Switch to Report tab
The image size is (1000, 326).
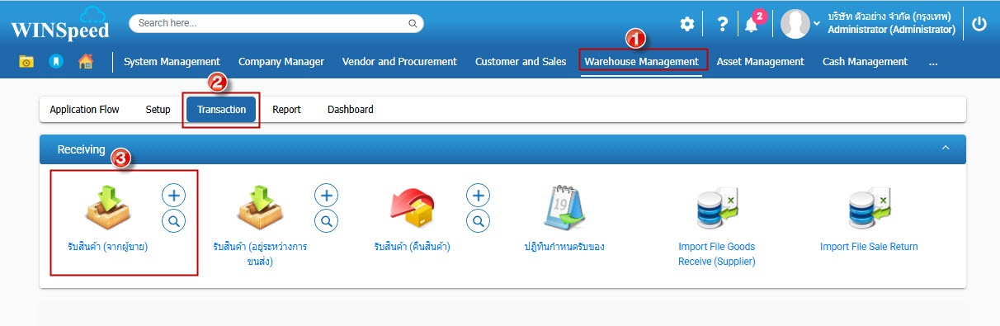coord(286,109)
